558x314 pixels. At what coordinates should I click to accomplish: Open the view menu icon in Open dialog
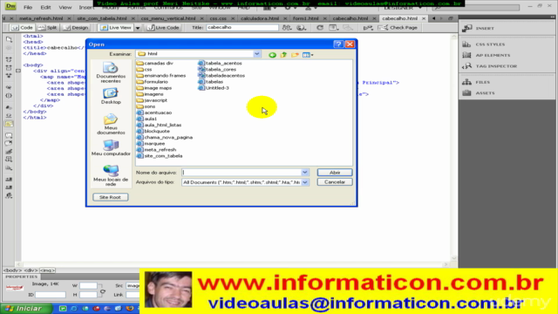click(308, 54)
